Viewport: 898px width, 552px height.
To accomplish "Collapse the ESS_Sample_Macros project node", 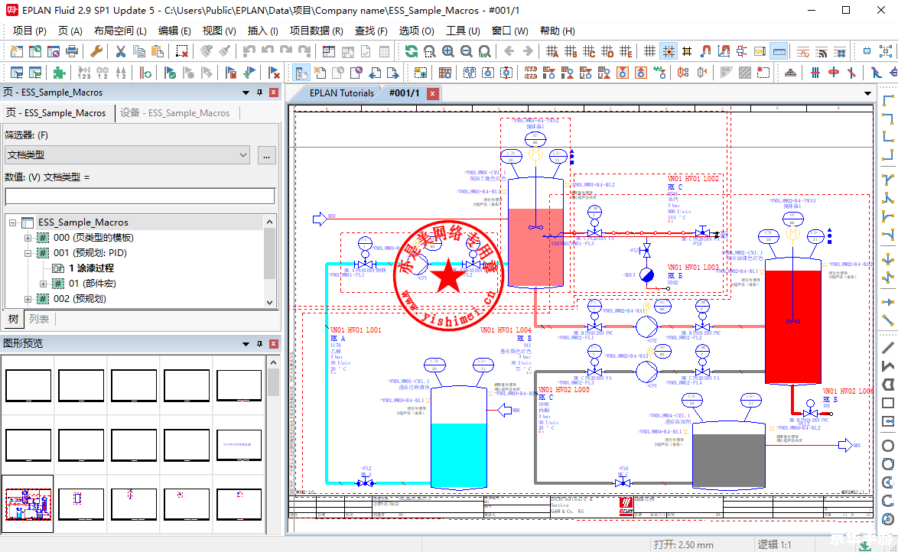I will point(12,222).
